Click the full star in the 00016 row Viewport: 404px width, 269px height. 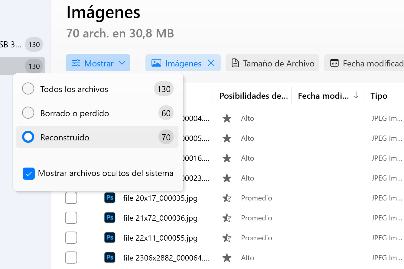(x=227, y=158)
